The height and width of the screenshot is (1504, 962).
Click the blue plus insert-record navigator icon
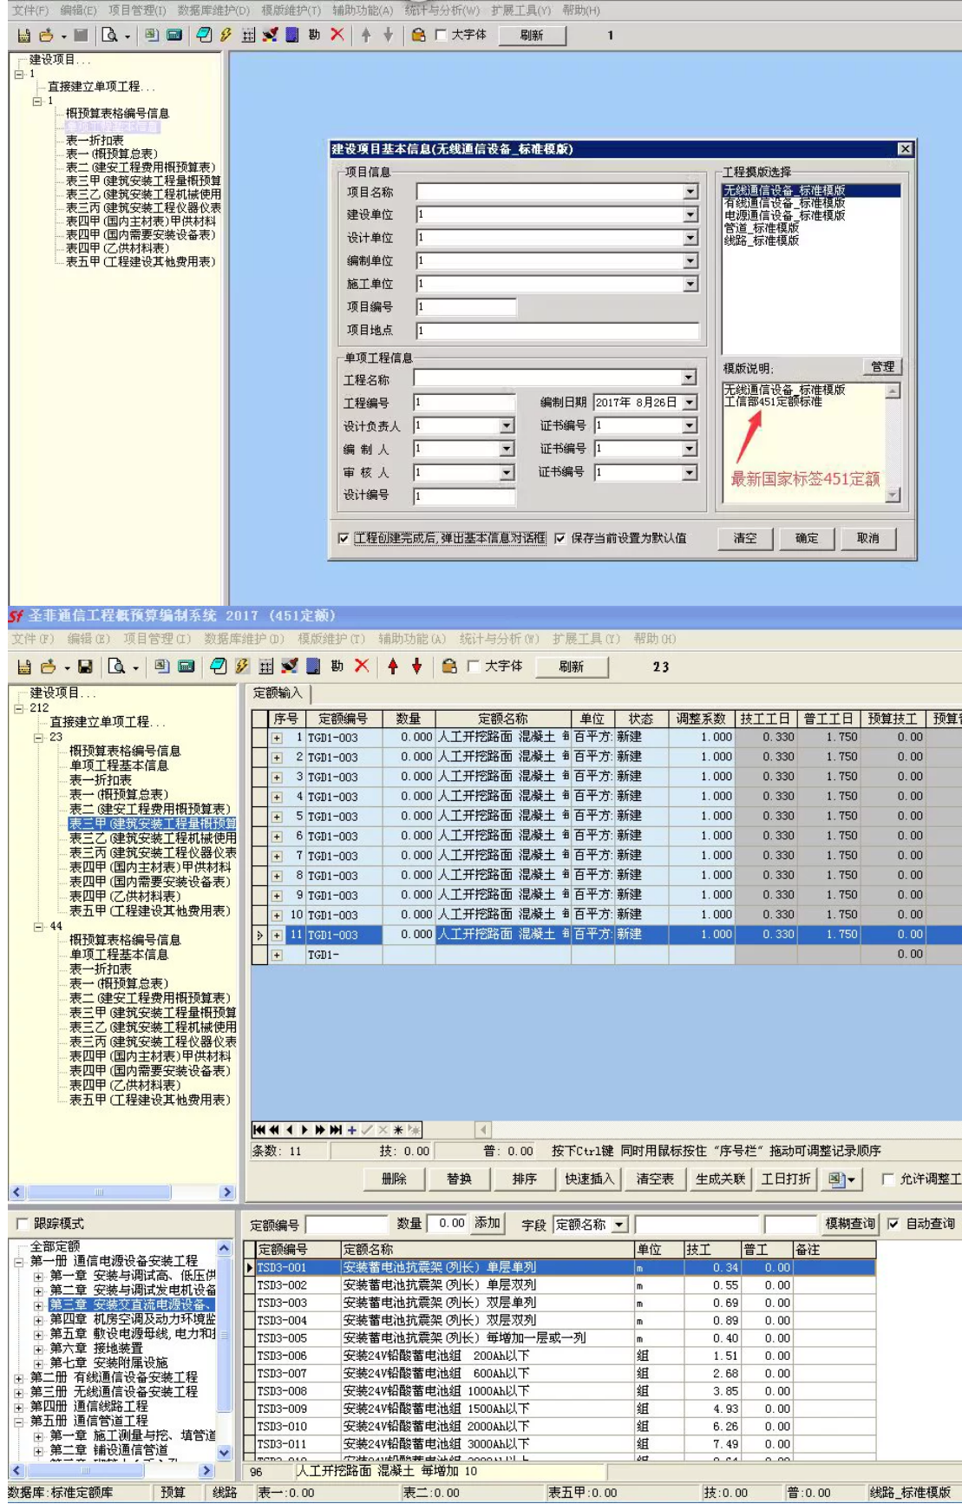click(x=351, y=1130)
